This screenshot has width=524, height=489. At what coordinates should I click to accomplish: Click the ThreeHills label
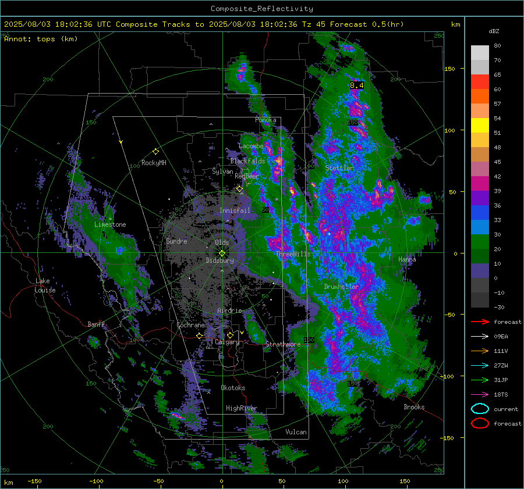point(293,254)
